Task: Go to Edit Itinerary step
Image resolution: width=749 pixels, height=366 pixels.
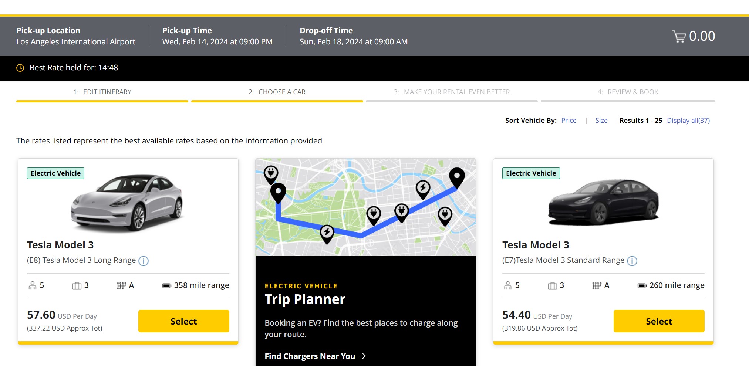Action: [102, 92]
